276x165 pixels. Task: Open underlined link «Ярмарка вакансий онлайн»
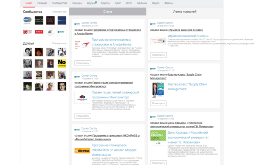click(186, 30)
